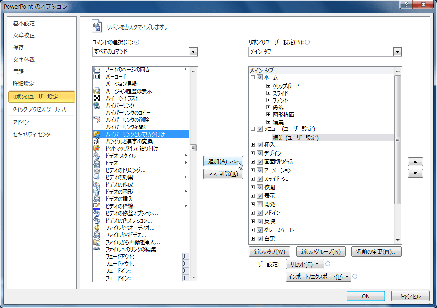Confirm with the OK button
Viewport: 437px width, 308px height.
(x=365, y=296)
